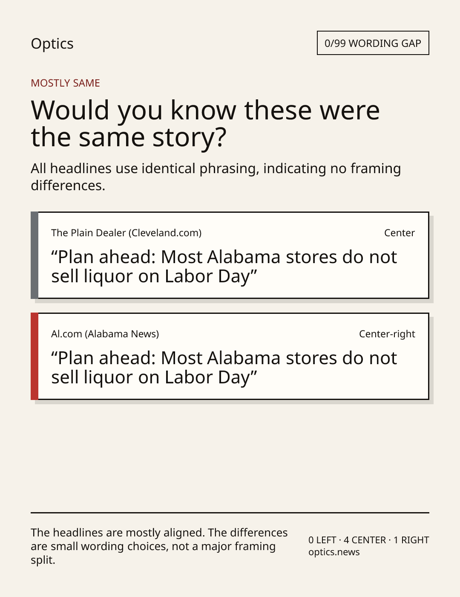Click the footer summary paragraph
This screenshot has width=460, height=597.
[x=159, y=546]
